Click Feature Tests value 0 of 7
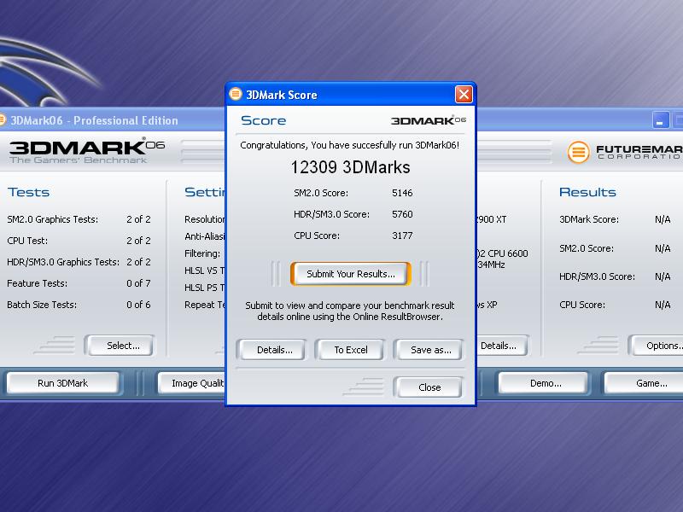Image resolution: width=683 pixels, height=512 pixels. [138, 283]
